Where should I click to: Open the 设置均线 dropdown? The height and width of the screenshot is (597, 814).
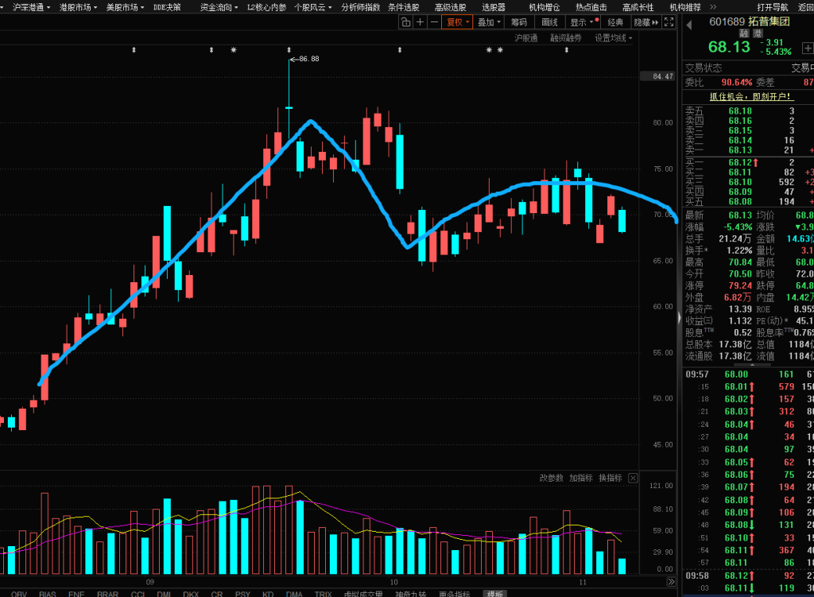(x=614, y=38)
